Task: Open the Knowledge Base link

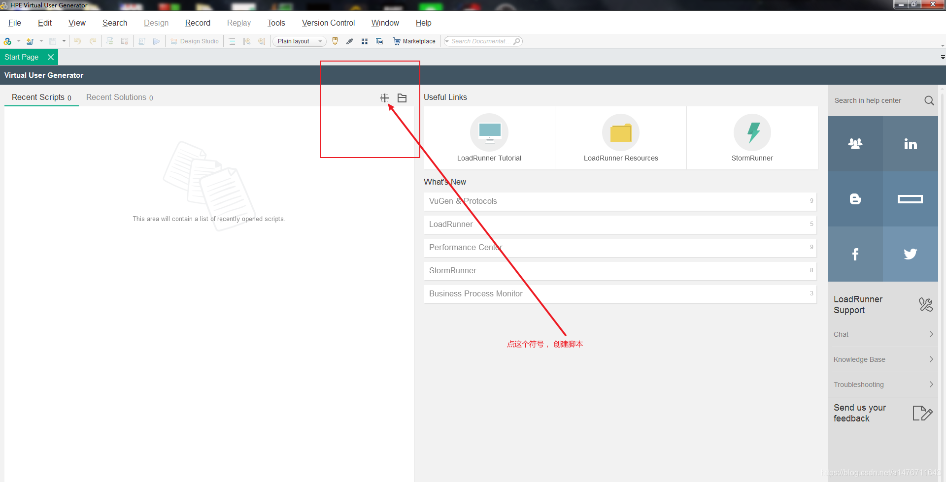Action: 883,359
